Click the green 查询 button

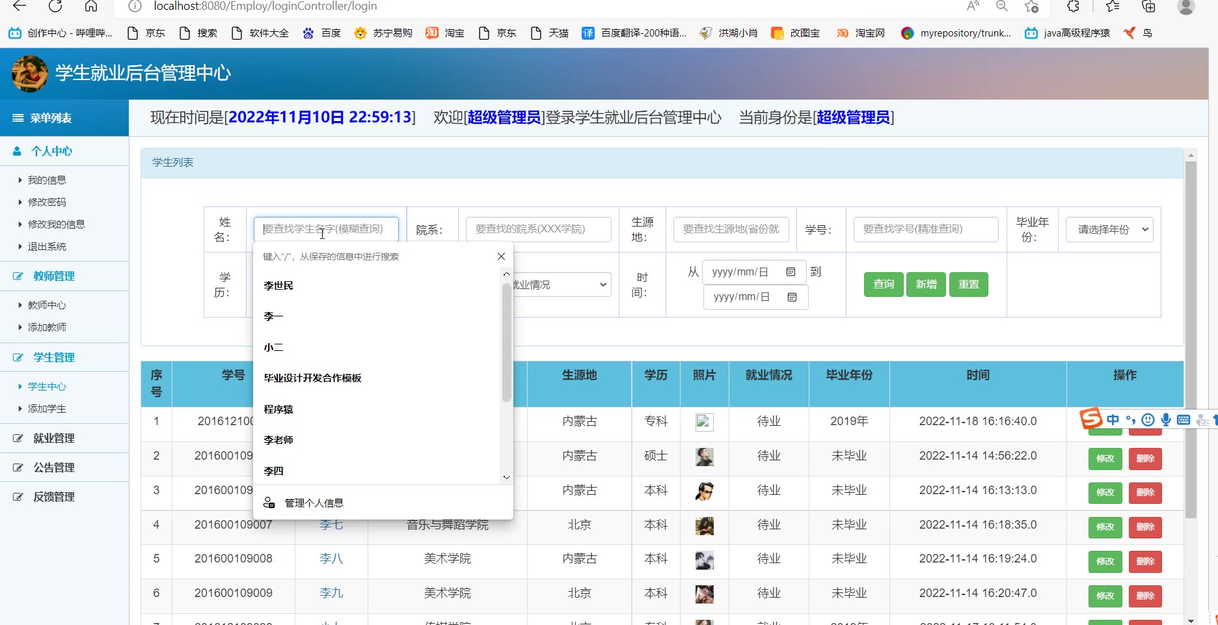pyautogui.click(x=883, y=285)
